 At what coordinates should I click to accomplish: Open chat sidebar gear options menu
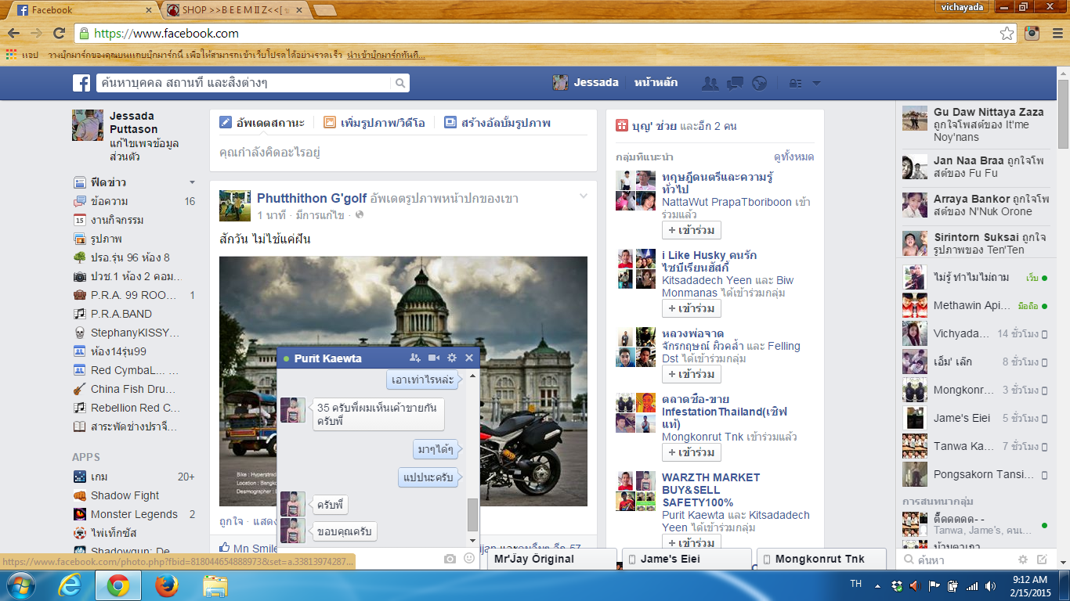tap(1022, 560)
